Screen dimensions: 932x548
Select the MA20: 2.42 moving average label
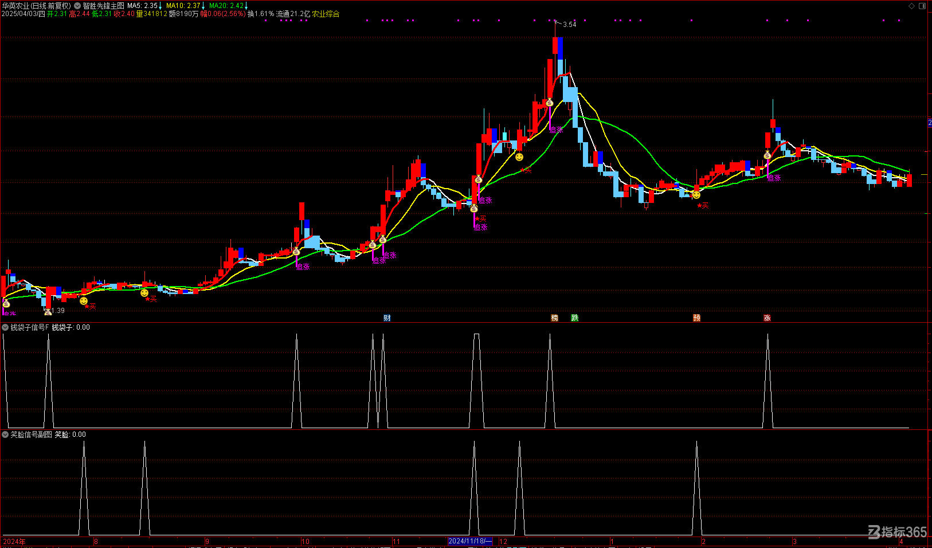[x=226, y=6]
